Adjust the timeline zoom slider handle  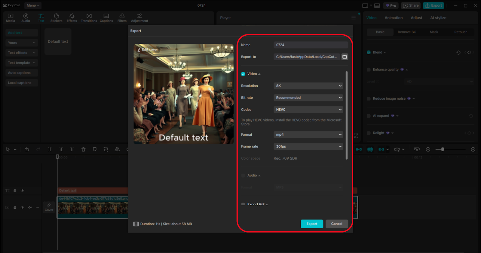click(443, 149)
